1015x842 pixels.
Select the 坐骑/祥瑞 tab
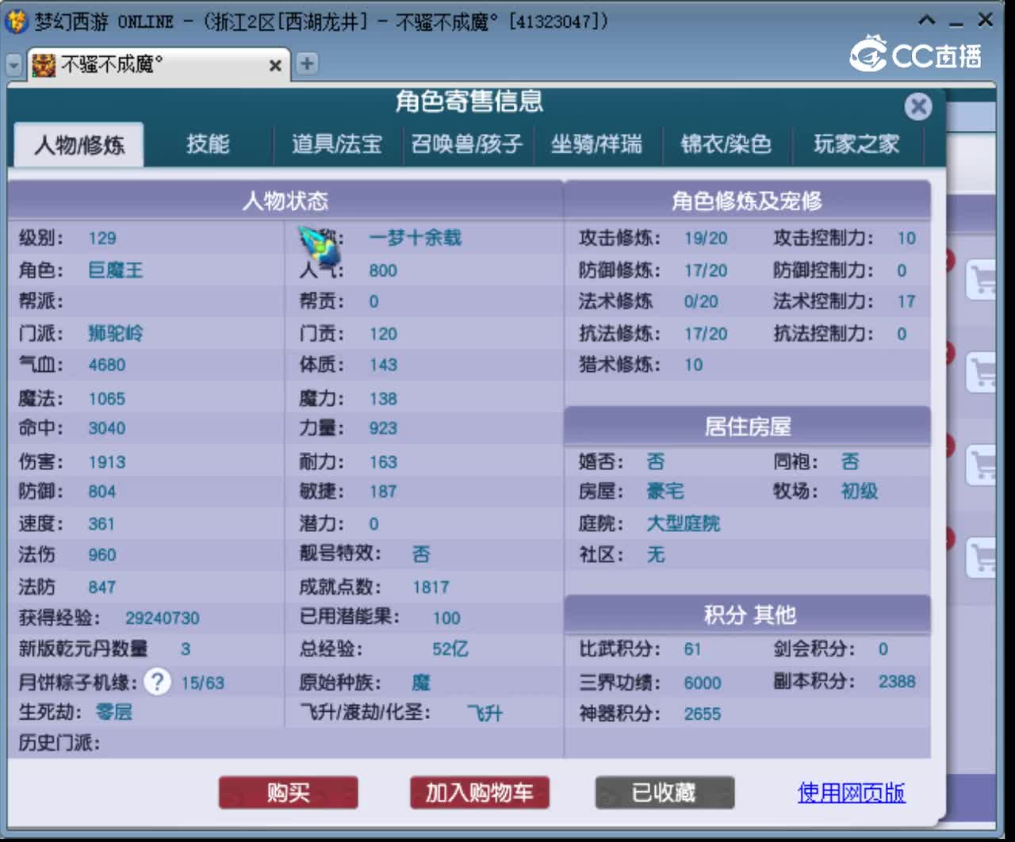click(596, 144)
